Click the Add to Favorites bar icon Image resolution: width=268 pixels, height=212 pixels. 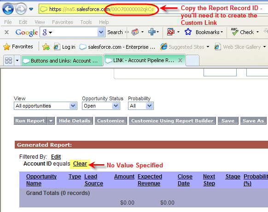coord(46,47)
